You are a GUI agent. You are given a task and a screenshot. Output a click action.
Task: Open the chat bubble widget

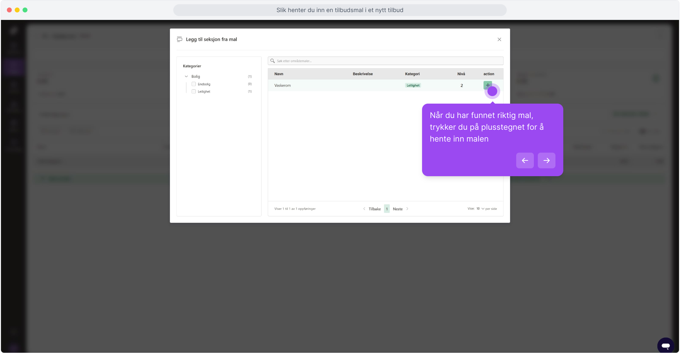pyautogui.click(x=666, y=345)
